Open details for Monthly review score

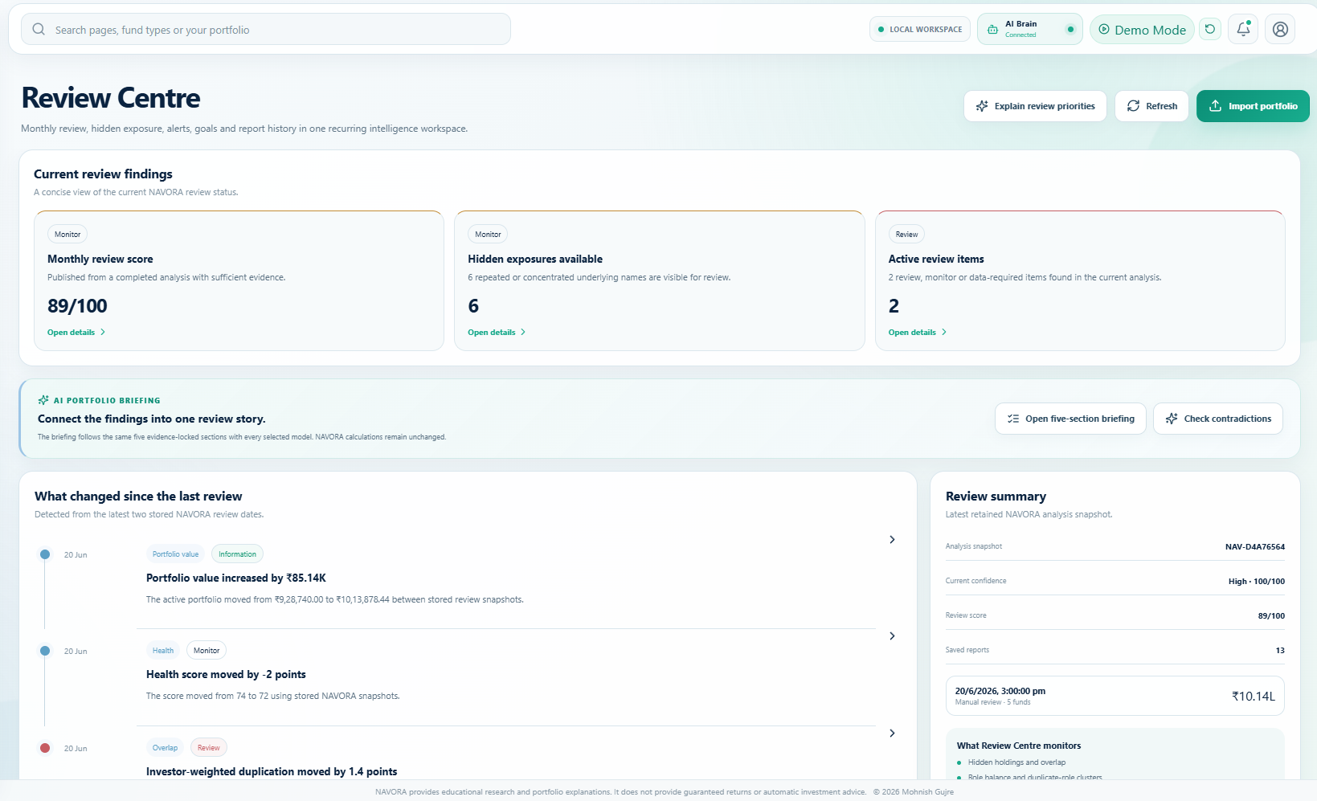click(x=76, y=333)
